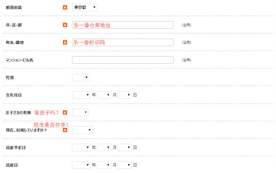Select the 出産予定日 month dropdown
Screen dimensions: 276x173
(104, 147)
